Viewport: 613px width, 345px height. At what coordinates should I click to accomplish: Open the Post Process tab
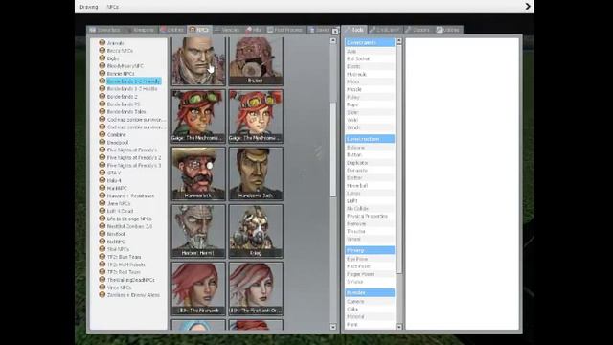point(284,30)
